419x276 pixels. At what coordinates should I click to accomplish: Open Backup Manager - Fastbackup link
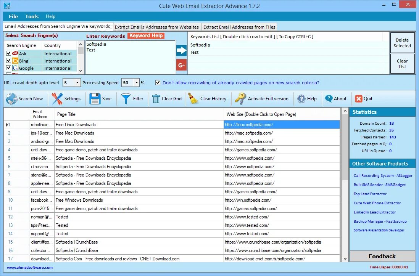point(380,221)
